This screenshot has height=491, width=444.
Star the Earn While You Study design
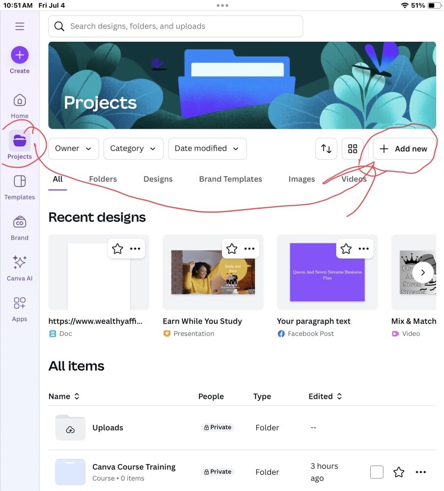pyautogui.click(x=232, y=249)
